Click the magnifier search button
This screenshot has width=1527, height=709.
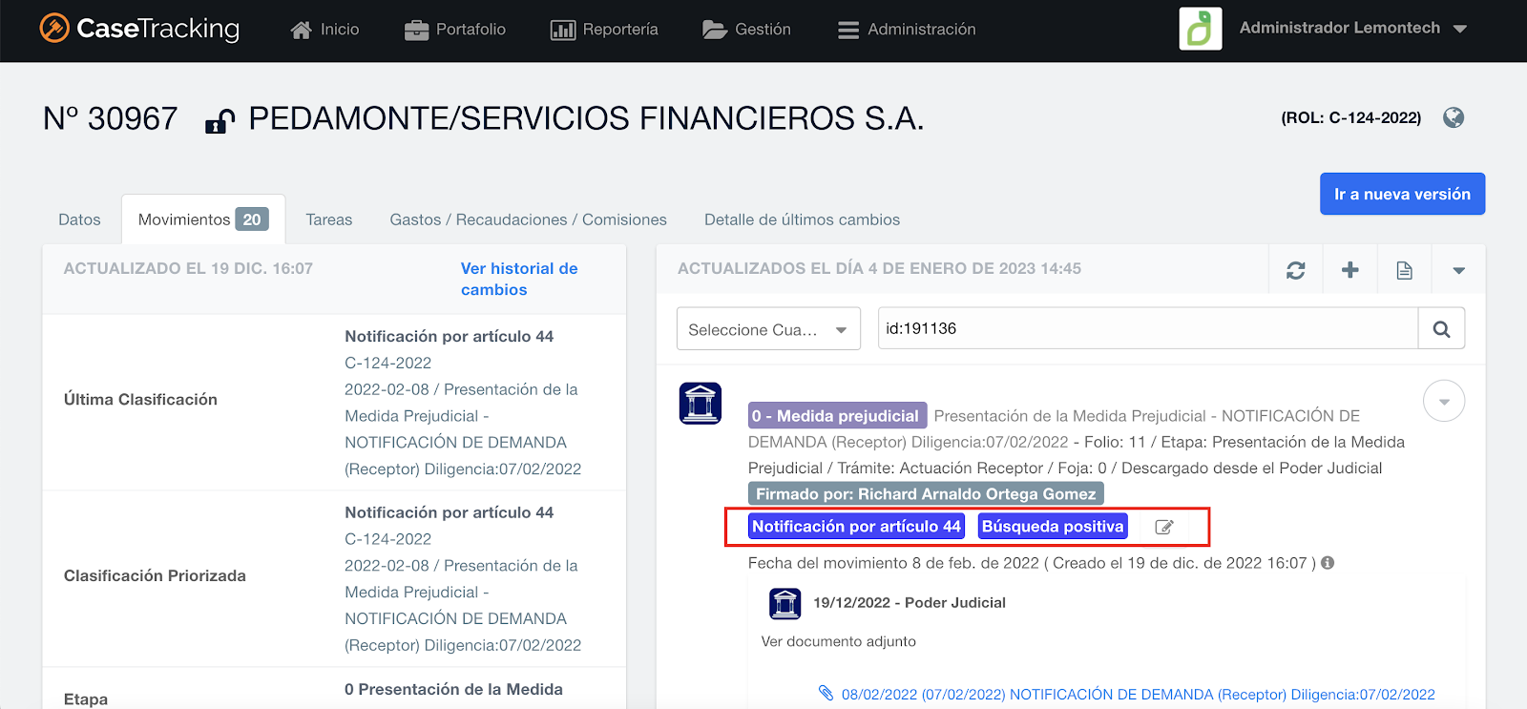[1441, 328]
